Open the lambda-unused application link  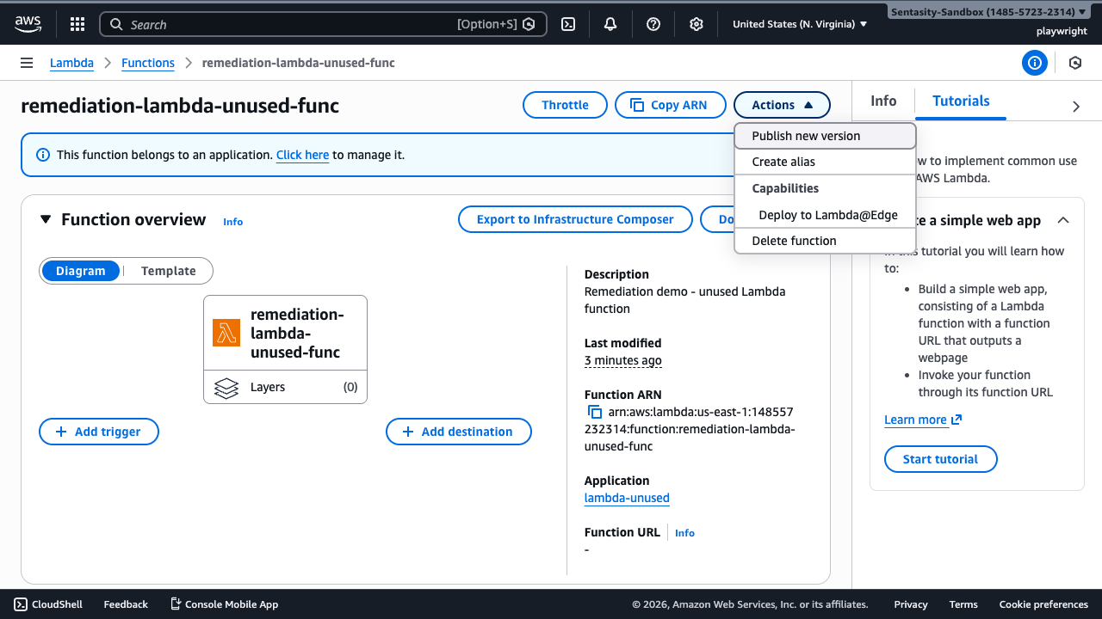[627, 498]
